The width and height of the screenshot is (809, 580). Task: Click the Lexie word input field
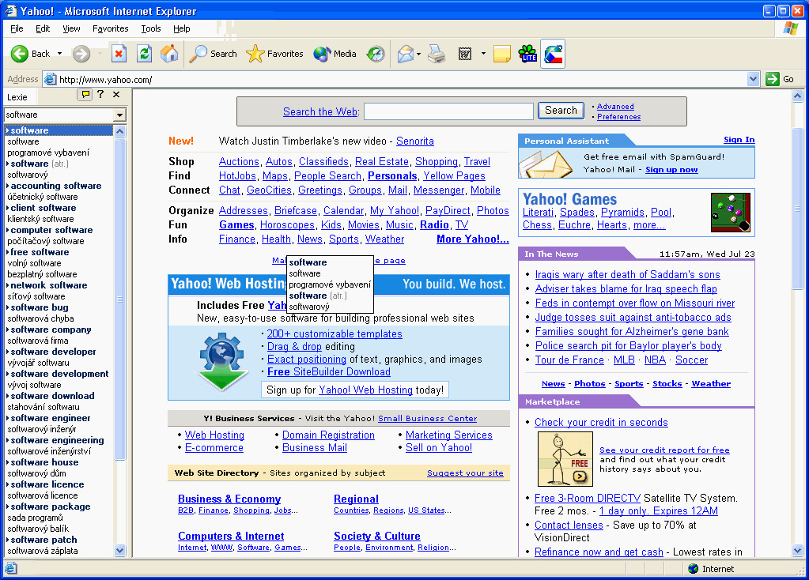(x=59, y=115)
